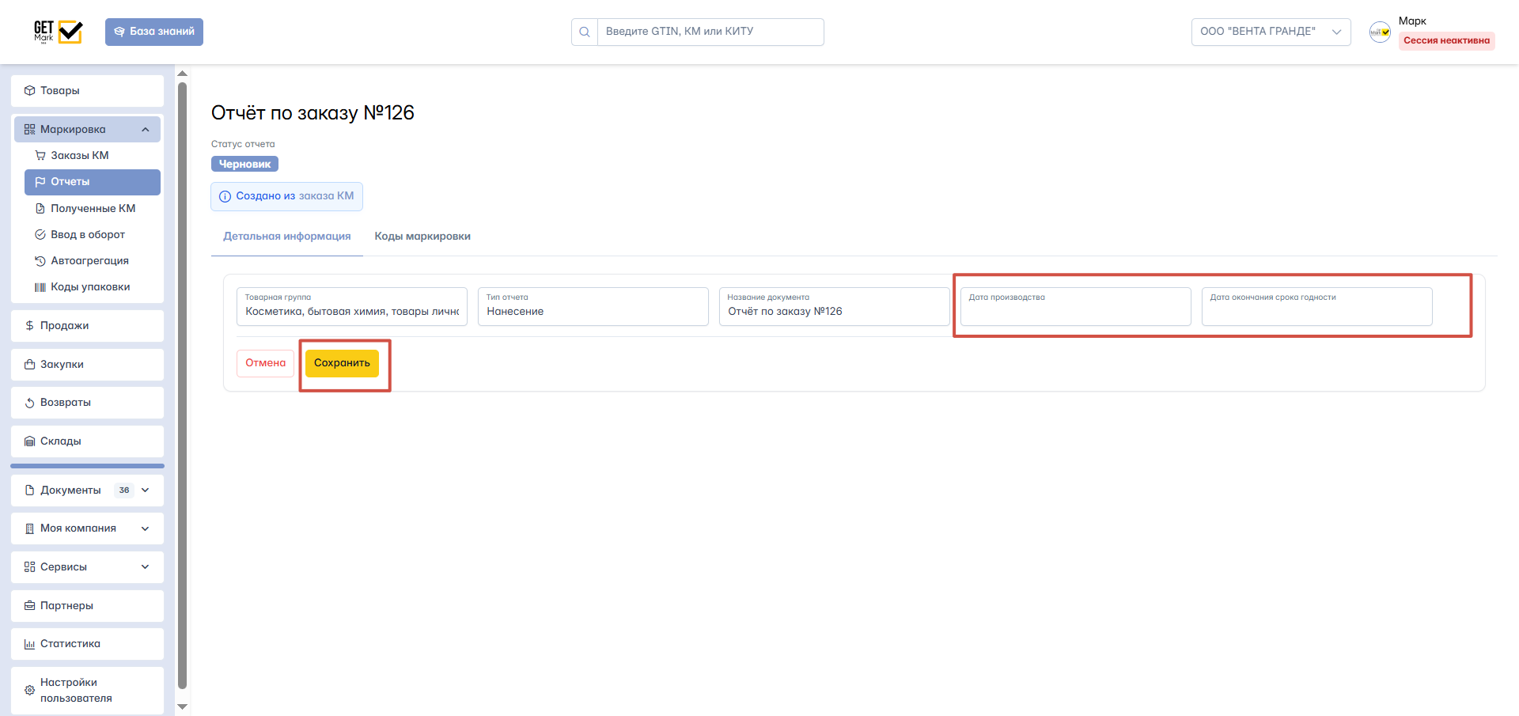Open the ООО "ВЕНТА ГРАНДЕ" company dropdown
Image resolution: width=1519 pixels, height=716 pixels.
1271,32
